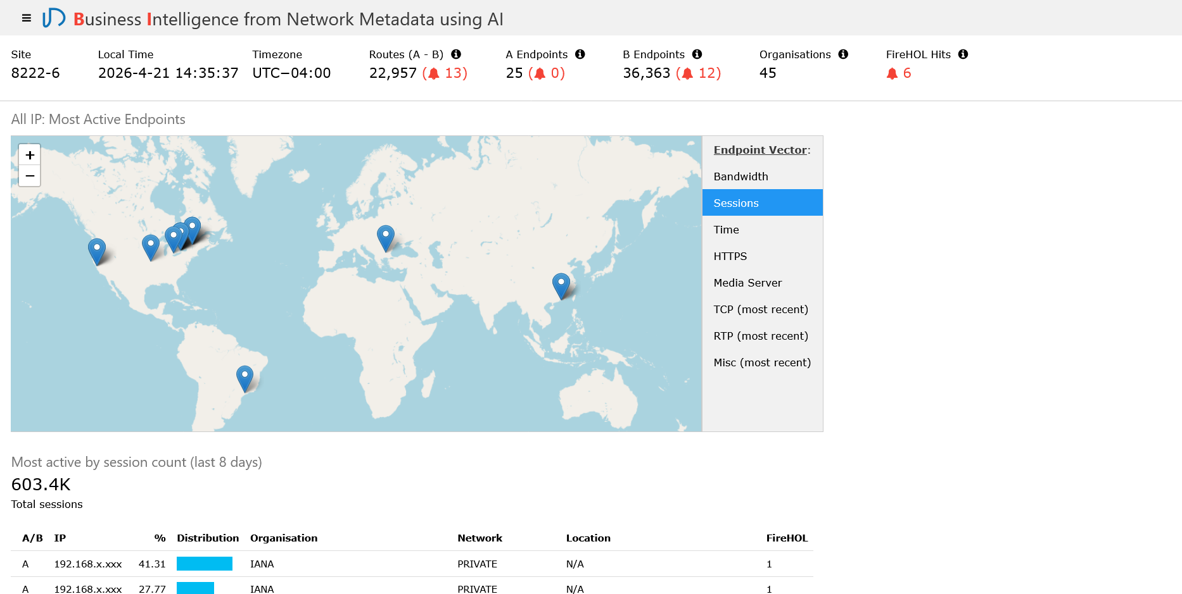Click the blue ID logo icon
This screenshot has height=594, width=1182.
(x=54, y=18)
